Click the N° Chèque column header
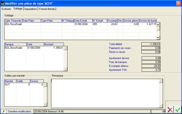The image size is (182, 114). click(68, 21)
